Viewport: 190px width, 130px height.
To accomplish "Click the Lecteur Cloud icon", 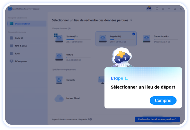I will pyautogui.click(x=59, y=98).
